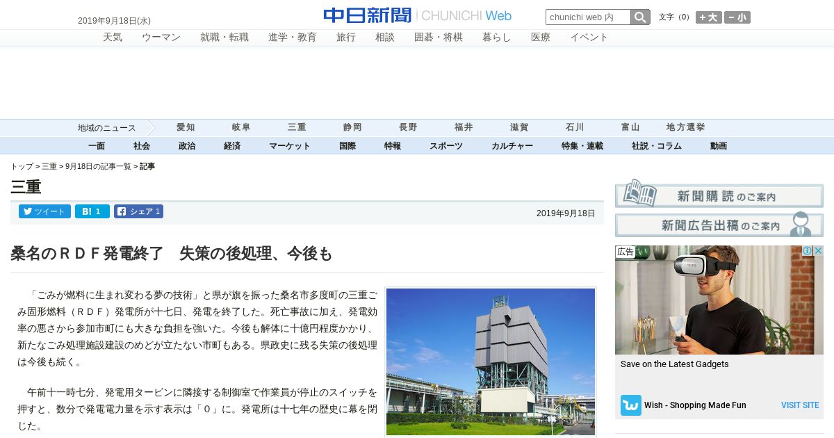Screen dimensions: 834x438
Task: Click the 三重 section heading
Action: 26,187
